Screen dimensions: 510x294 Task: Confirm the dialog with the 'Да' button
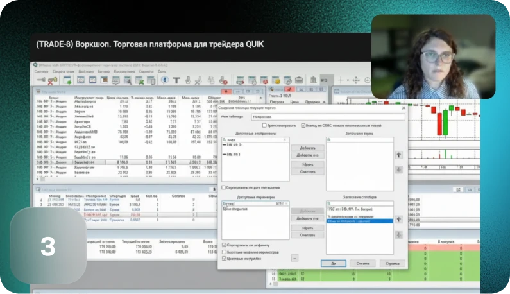coord(334,263)
